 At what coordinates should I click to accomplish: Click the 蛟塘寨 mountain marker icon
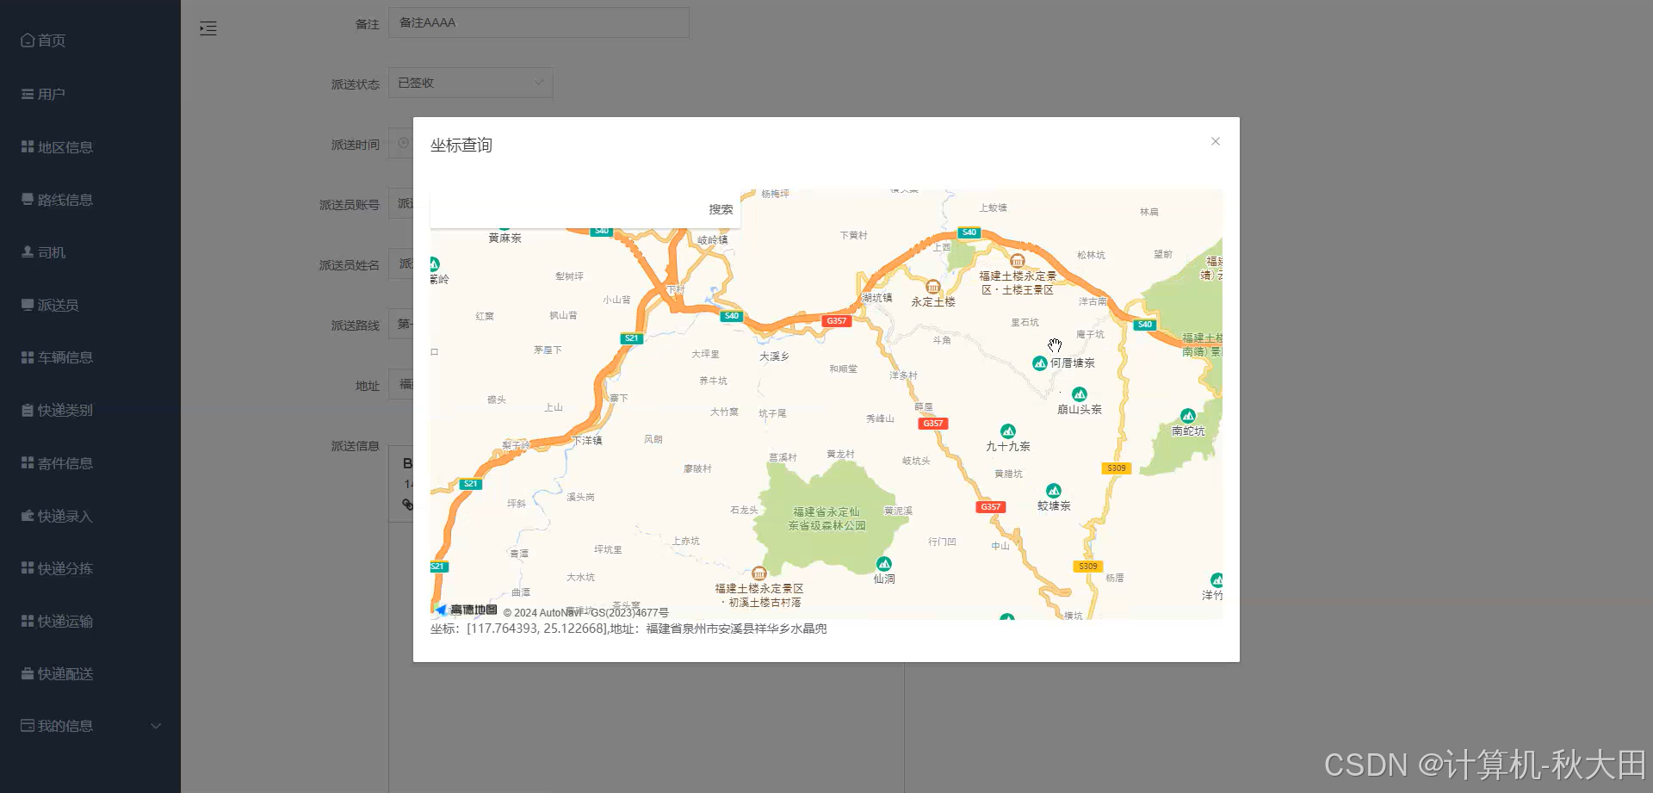pos(1054,491)
